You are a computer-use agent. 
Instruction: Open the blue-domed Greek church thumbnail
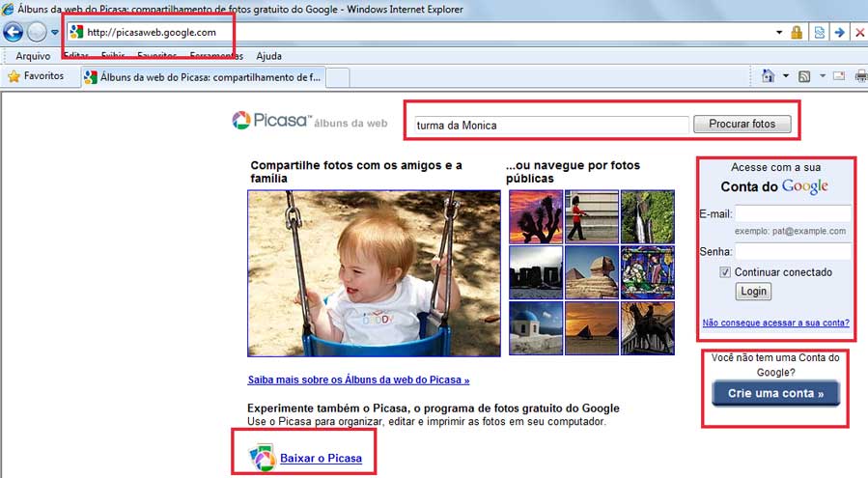536,328
